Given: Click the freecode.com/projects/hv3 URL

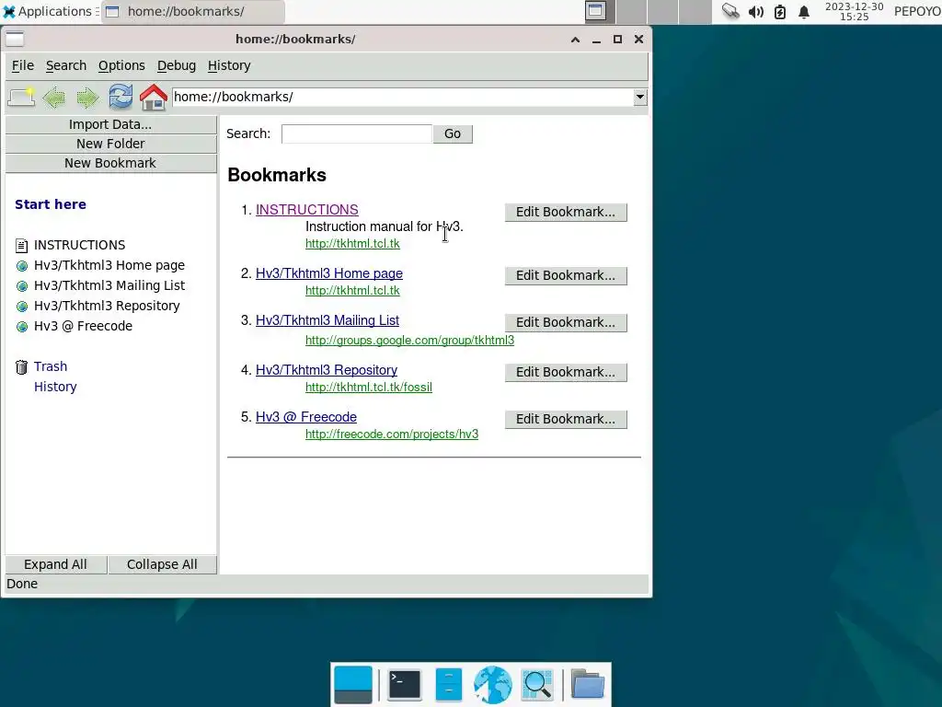Looking at the screenshot, I should (x=392, y=435).
